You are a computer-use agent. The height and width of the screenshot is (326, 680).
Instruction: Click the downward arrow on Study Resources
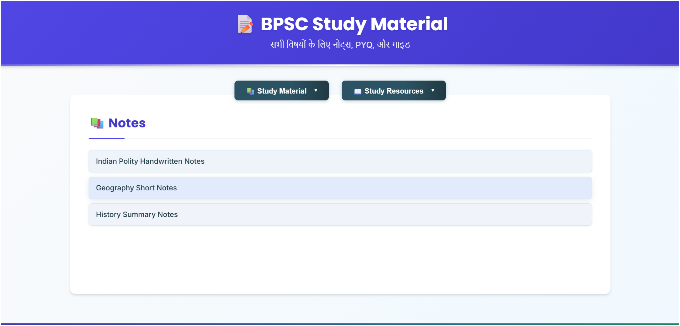(x=433, y=91)
